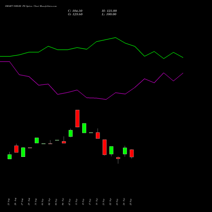Select the 27 Aug date label

[22, 202]
